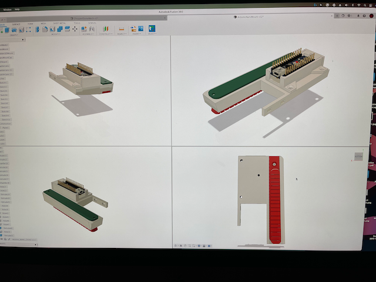Select Plane1 in the browser tree
Image resolution: width=376 pixels, height=282 pixels.
point(6,127)
